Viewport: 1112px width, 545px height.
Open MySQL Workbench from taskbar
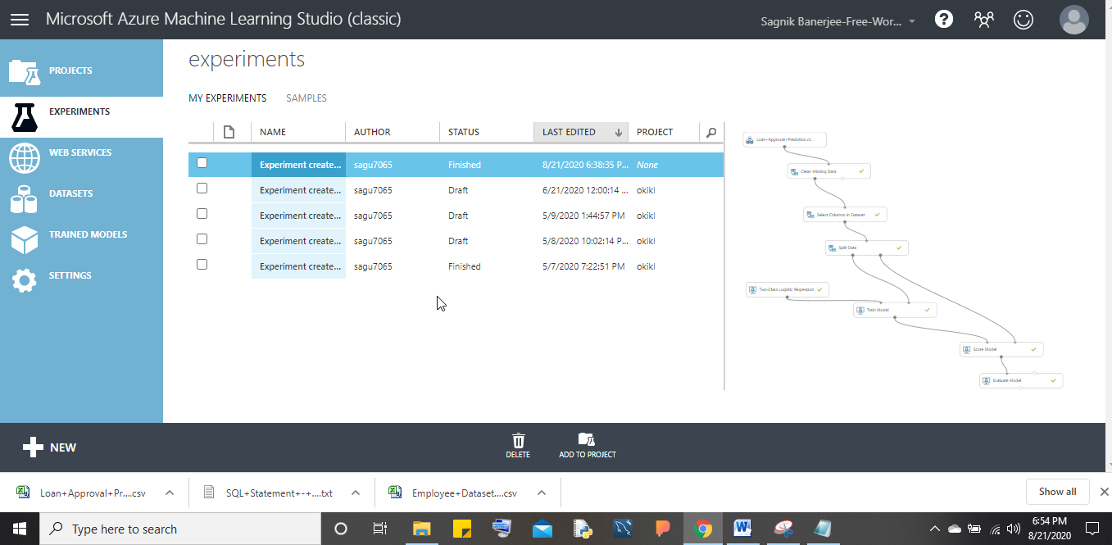pyautogui.click(x=622, y=529)
